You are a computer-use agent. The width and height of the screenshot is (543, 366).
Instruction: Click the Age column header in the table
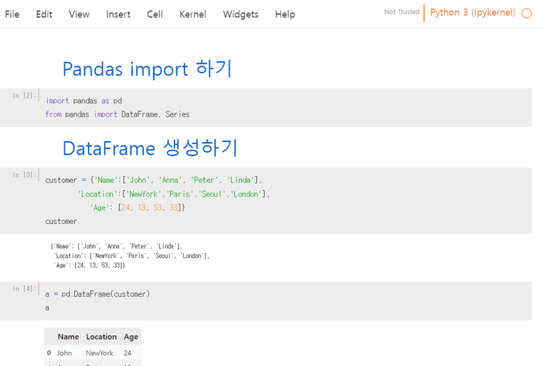tap(131, 337)
